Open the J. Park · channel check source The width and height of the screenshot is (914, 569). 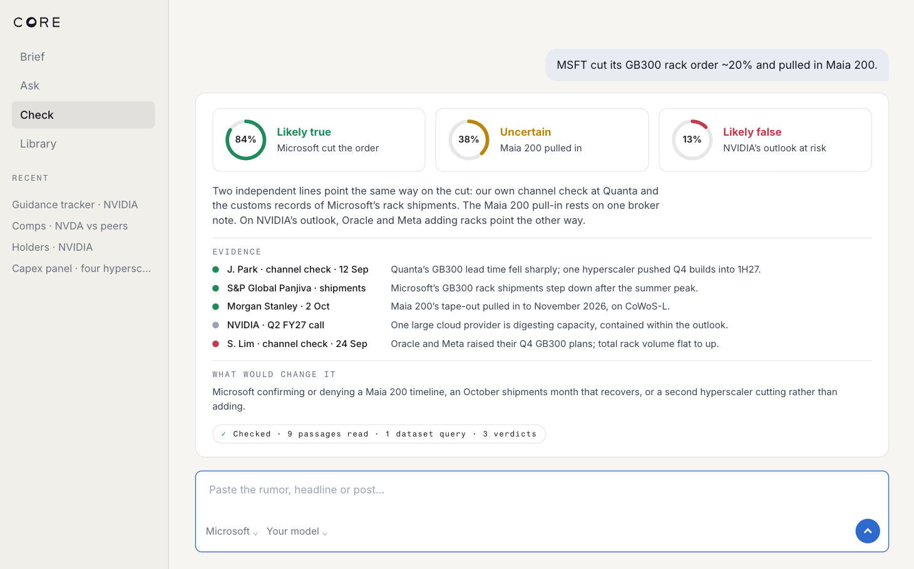pos(298,269)
